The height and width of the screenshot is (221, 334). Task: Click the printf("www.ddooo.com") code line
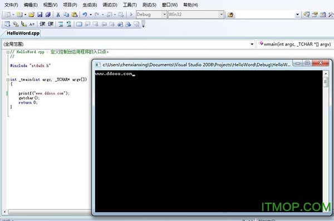44,93
